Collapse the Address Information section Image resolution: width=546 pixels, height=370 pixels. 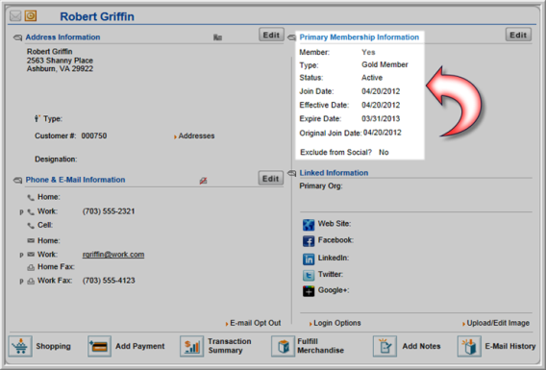tap(17, 37)
